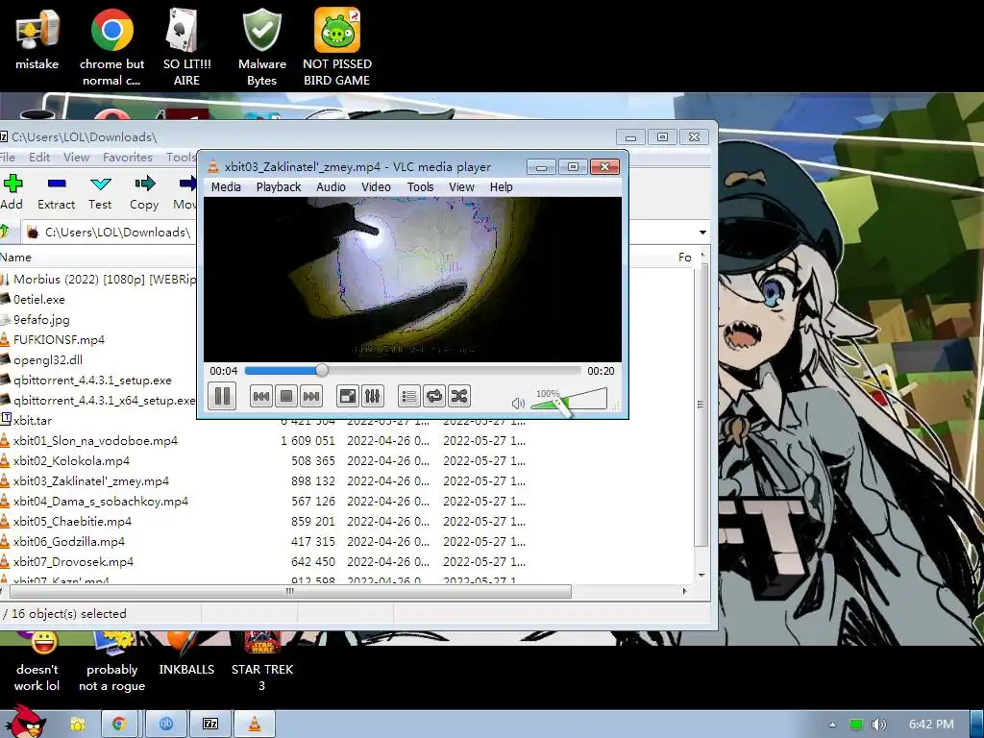This screenshot has height=738, width=984.
Task: Open 7-Zip Edit menu
Action: (38, 157)
